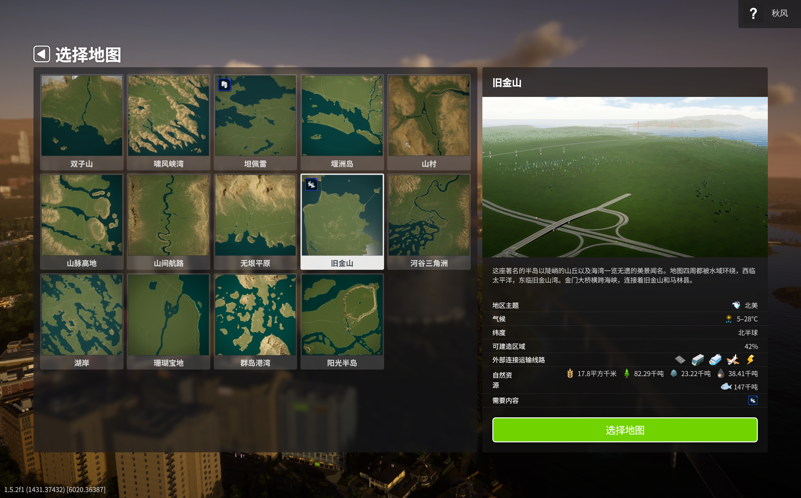
Task: Click the 秋风 username label
Action: (x=779, y=13)
